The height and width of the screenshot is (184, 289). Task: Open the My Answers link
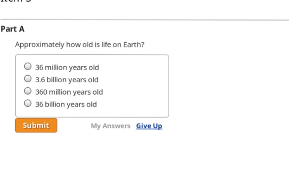click(110, 126)
